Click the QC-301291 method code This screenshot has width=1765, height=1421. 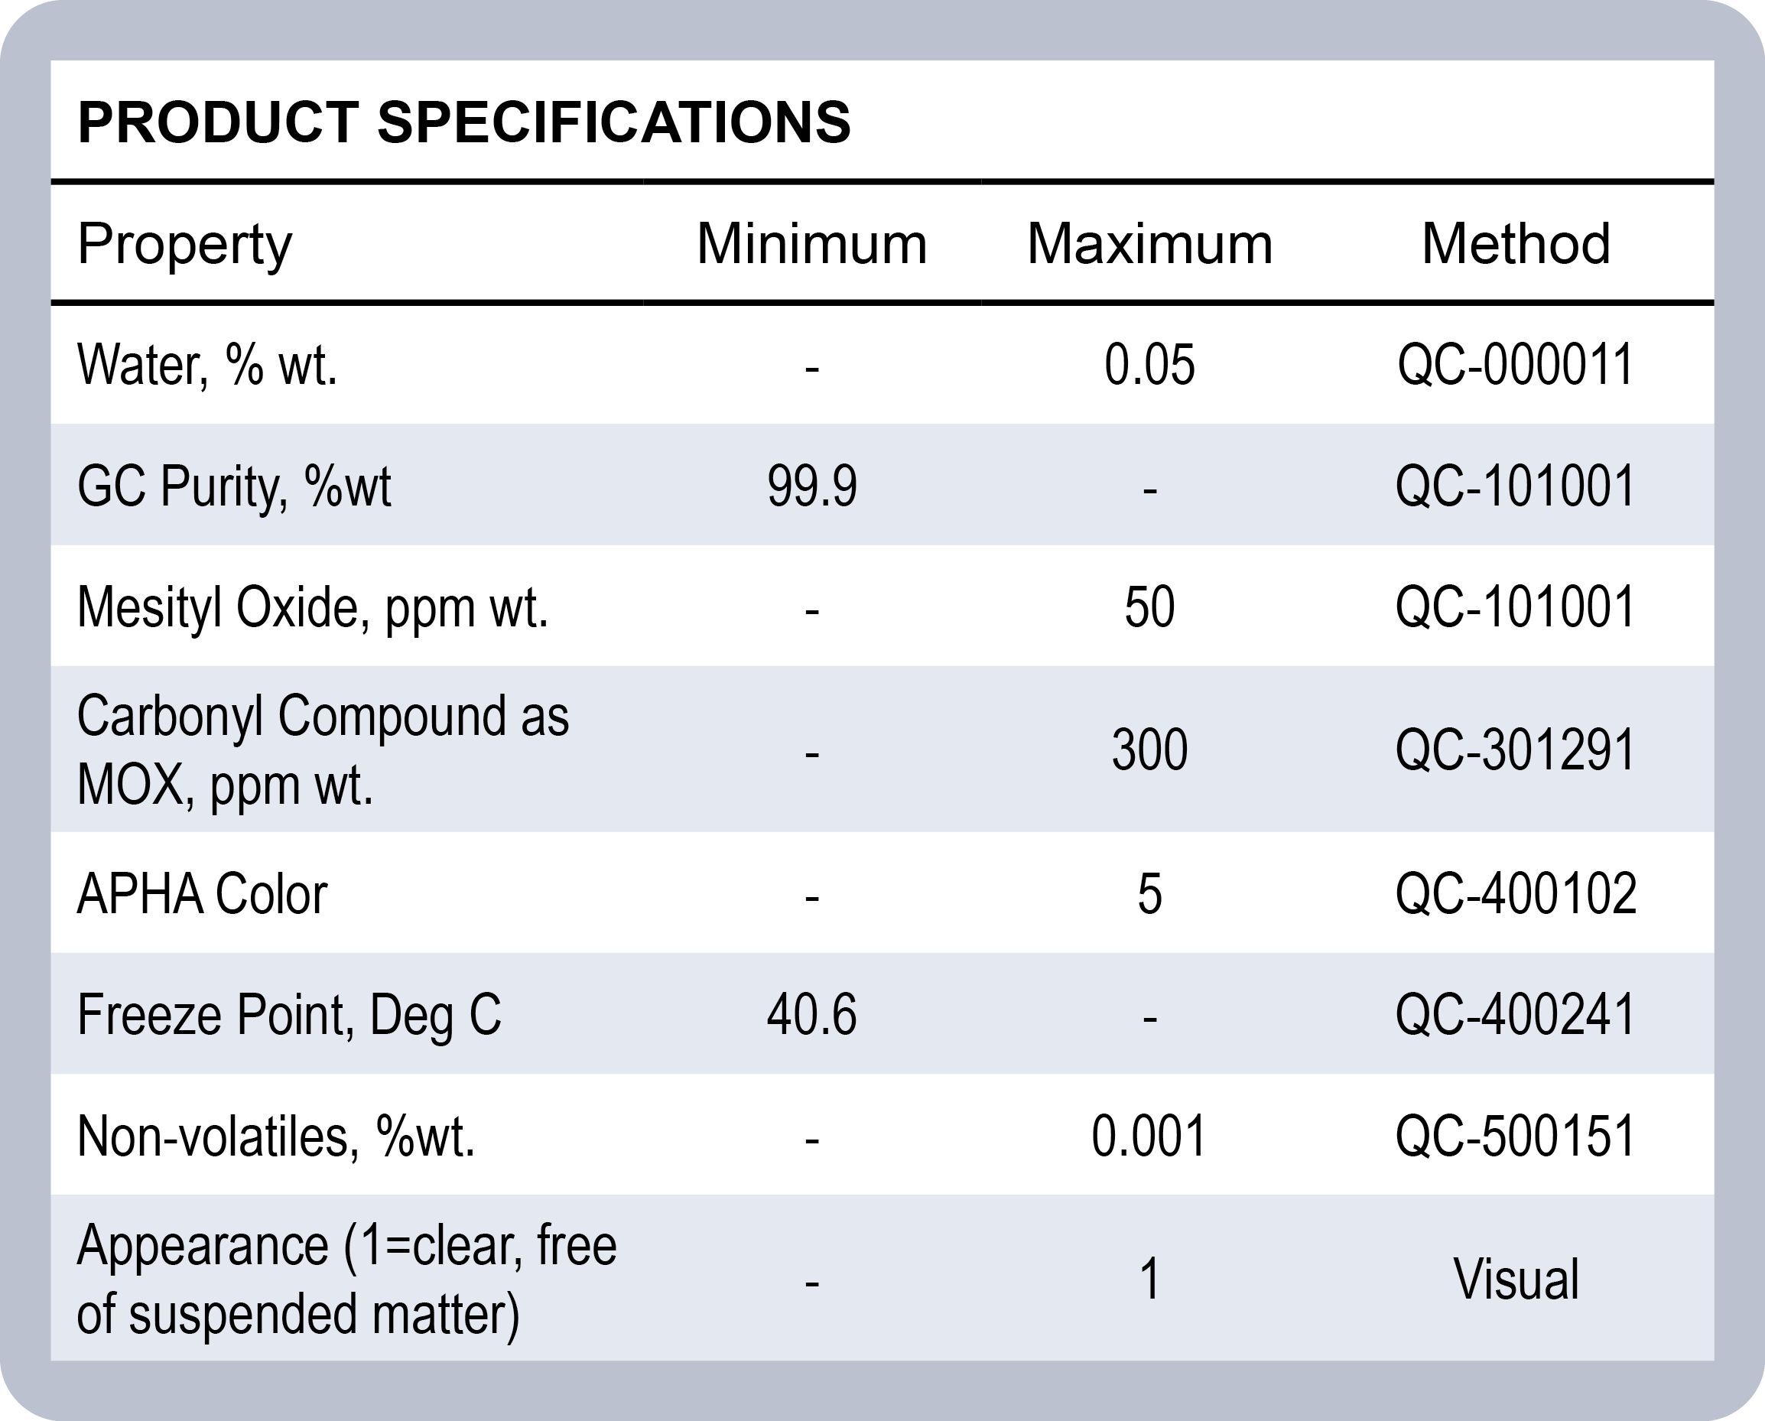[1515, 750]
